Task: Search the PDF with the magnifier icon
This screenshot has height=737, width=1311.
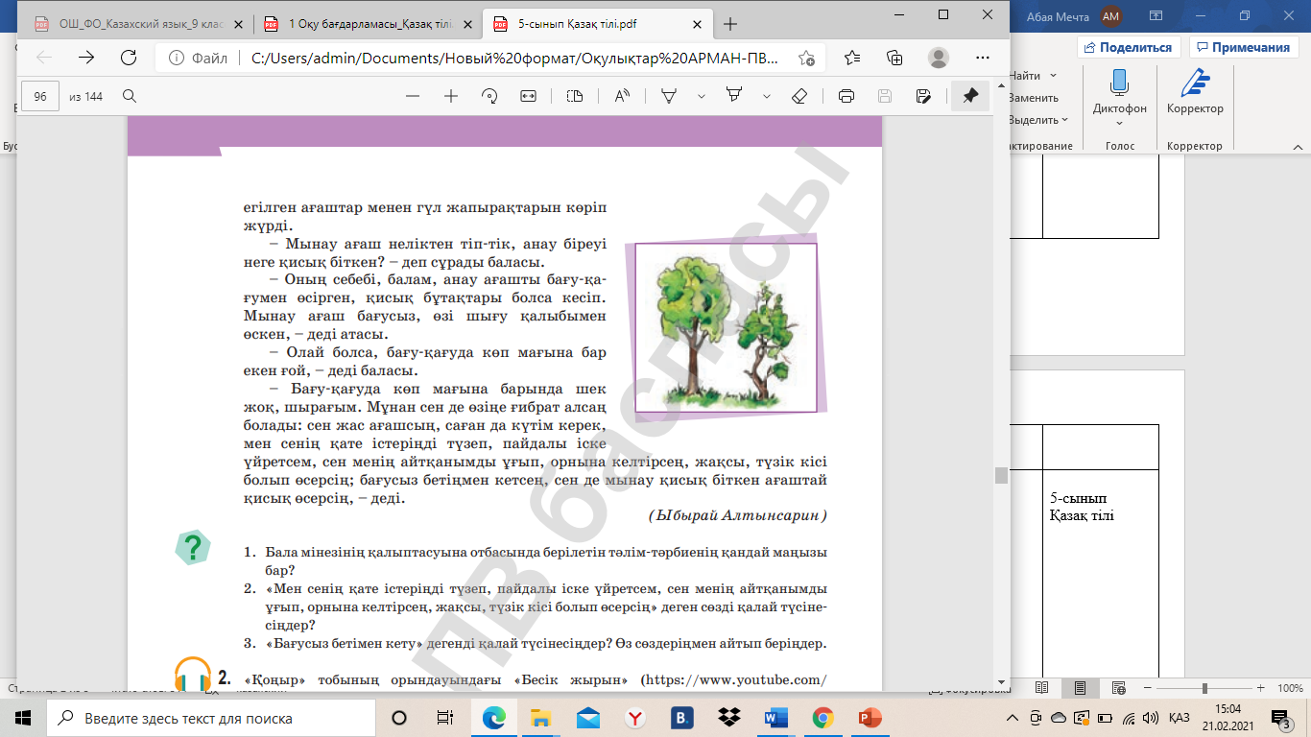Action: click(130, 96)
